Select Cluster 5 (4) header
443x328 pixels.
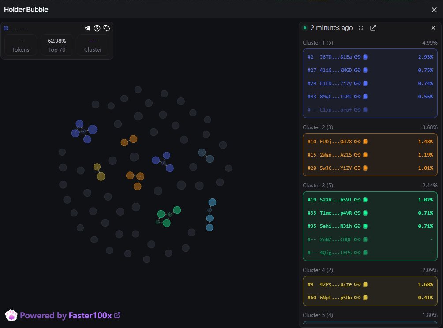click(318, 315)
